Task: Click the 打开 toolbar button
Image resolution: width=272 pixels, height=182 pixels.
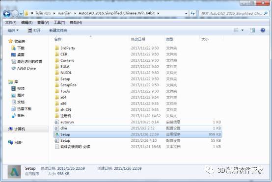Action: pyautogui.click(x=34, y=30)
